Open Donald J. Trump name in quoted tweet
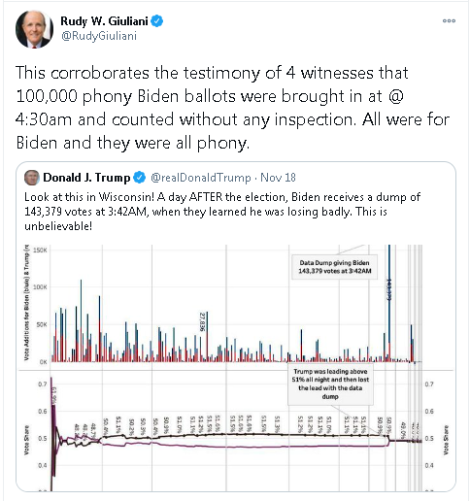Screen dimensions: 470x501 [86, 178]
